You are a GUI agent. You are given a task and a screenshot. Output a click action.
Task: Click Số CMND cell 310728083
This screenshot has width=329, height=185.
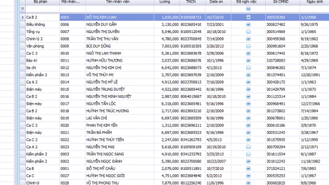click(282, 61)
